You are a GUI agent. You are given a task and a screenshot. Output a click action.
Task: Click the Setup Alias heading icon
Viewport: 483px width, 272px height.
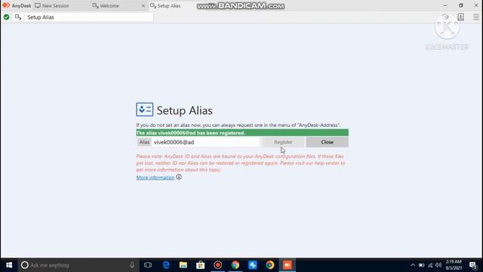(x=144, y=110)
